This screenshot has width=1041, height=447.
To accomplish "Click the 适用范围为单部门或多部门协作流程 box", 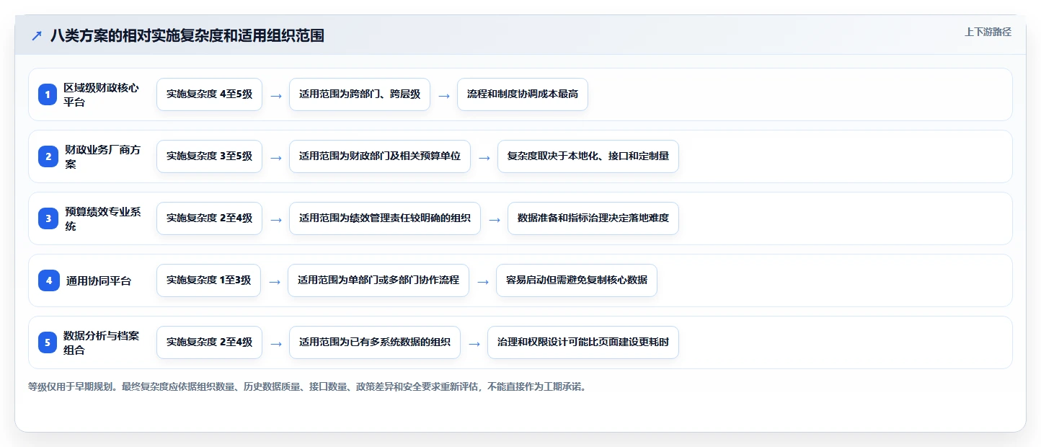I will [x=378, y=280].
